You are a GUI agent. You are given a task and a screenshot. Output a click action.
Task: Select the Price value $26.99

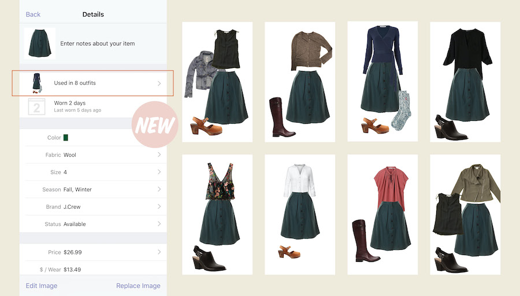tap(73, 252)
